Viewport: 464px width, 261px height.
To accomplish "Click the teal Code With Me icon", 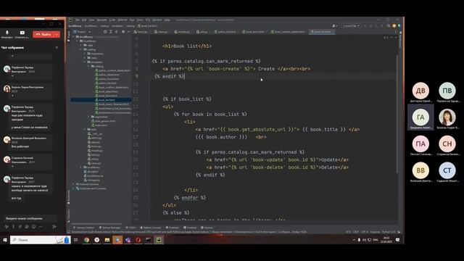I will pyautogui.click(x=399, y=26).
